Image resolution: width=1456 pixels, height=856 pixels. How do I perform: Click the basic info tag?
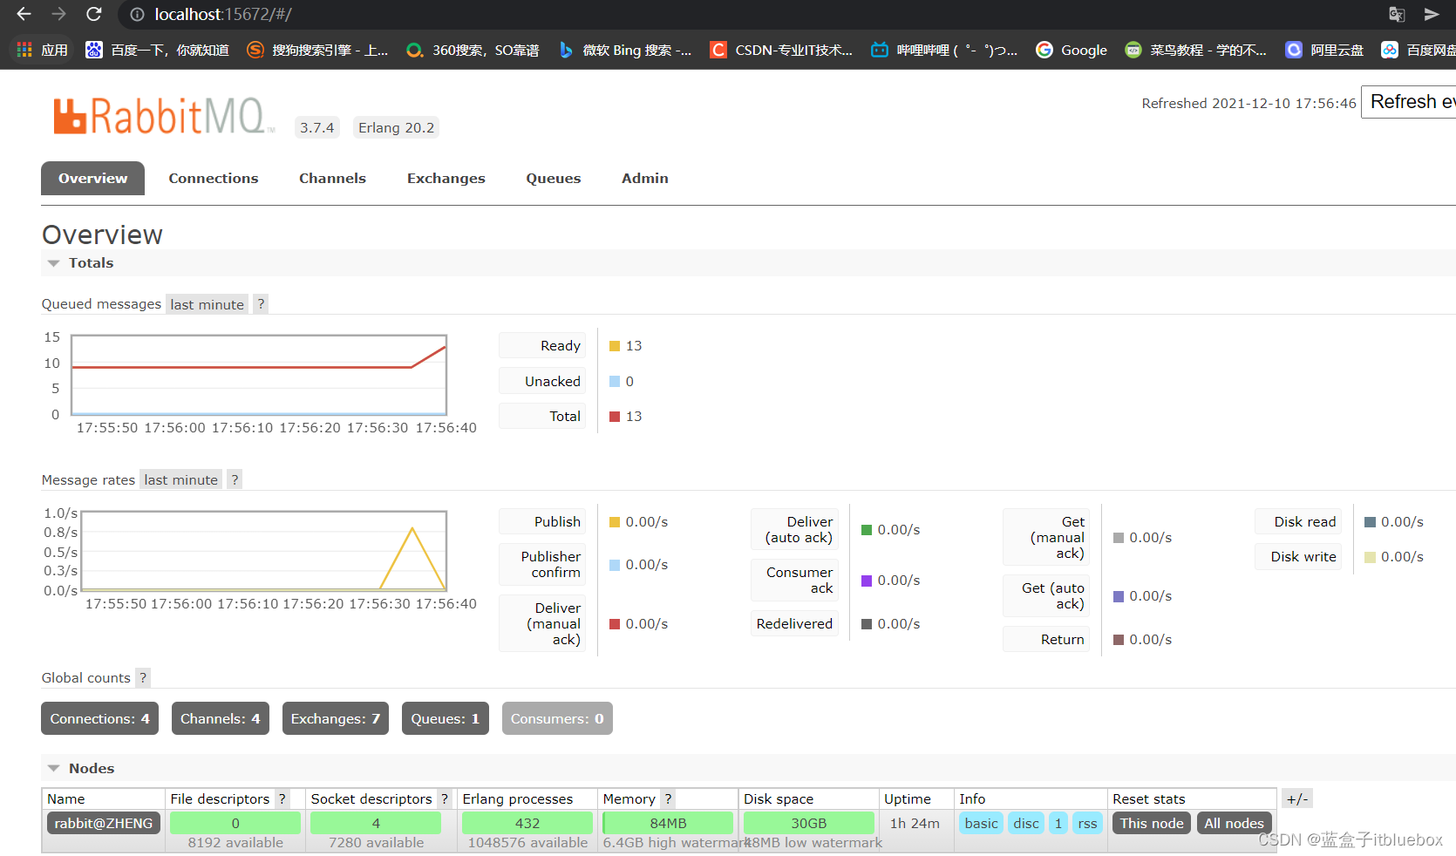[x=981, y=823]
